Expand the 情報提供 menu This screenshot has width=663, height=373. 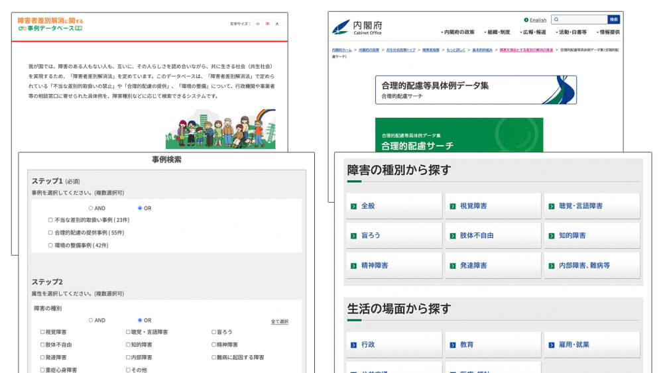608,32
